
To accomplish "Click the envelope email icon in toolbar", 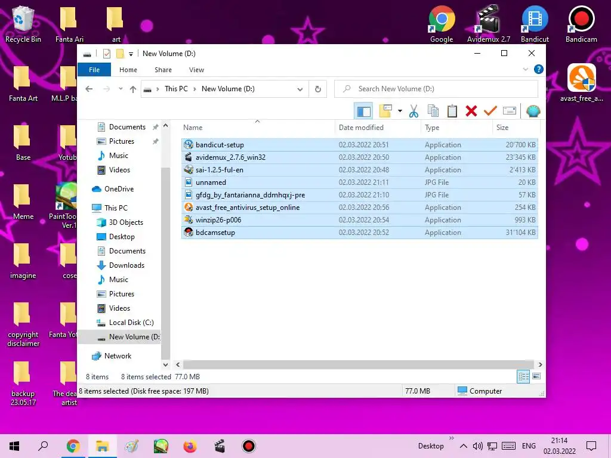I will point(510,111).
